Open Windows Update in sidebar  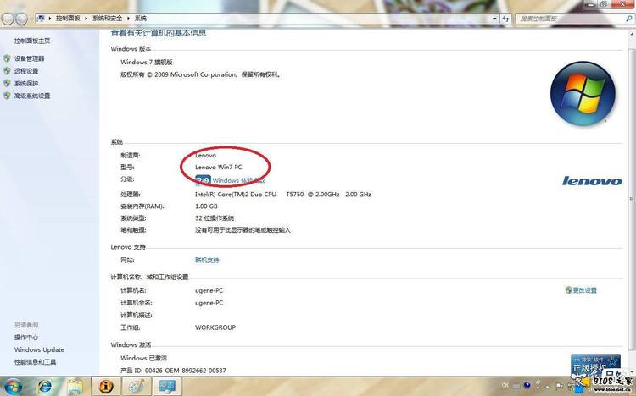tap(39, 349)
